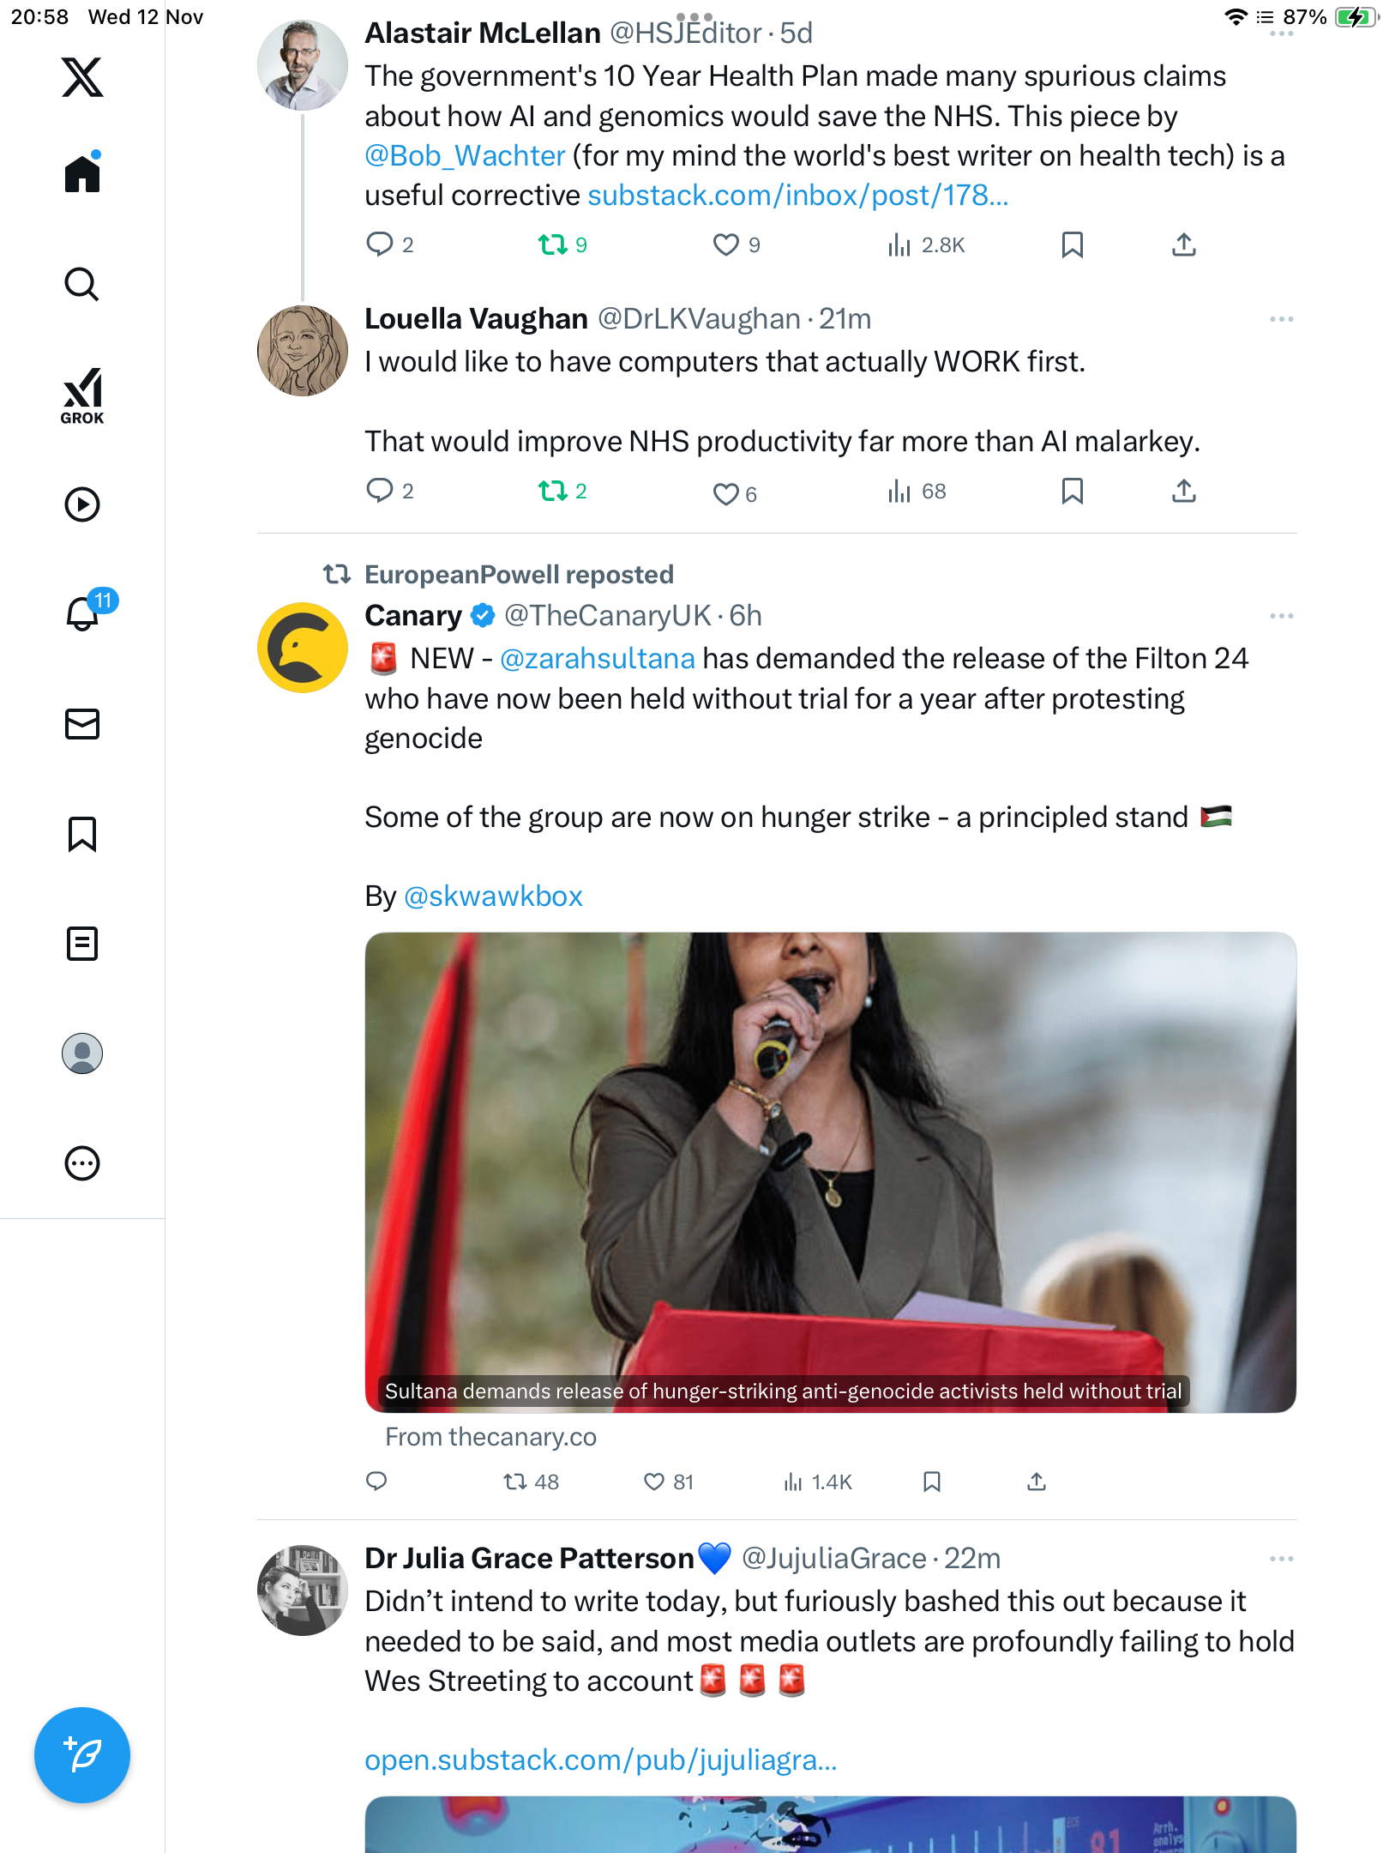Open Bookmarks from the sidebar

82,834
